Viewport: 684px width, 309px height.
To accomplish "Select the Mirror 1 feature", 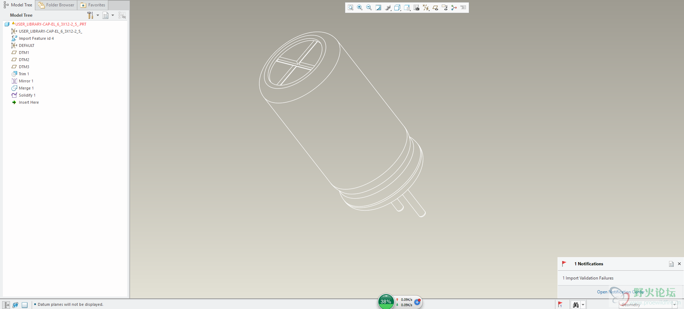I will [x=26, y=81].
